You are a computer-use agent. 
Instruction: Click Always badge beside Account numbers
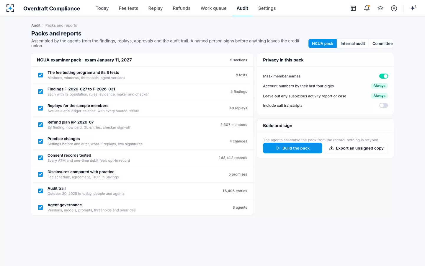pyautogui.click(x=379, y=86)
